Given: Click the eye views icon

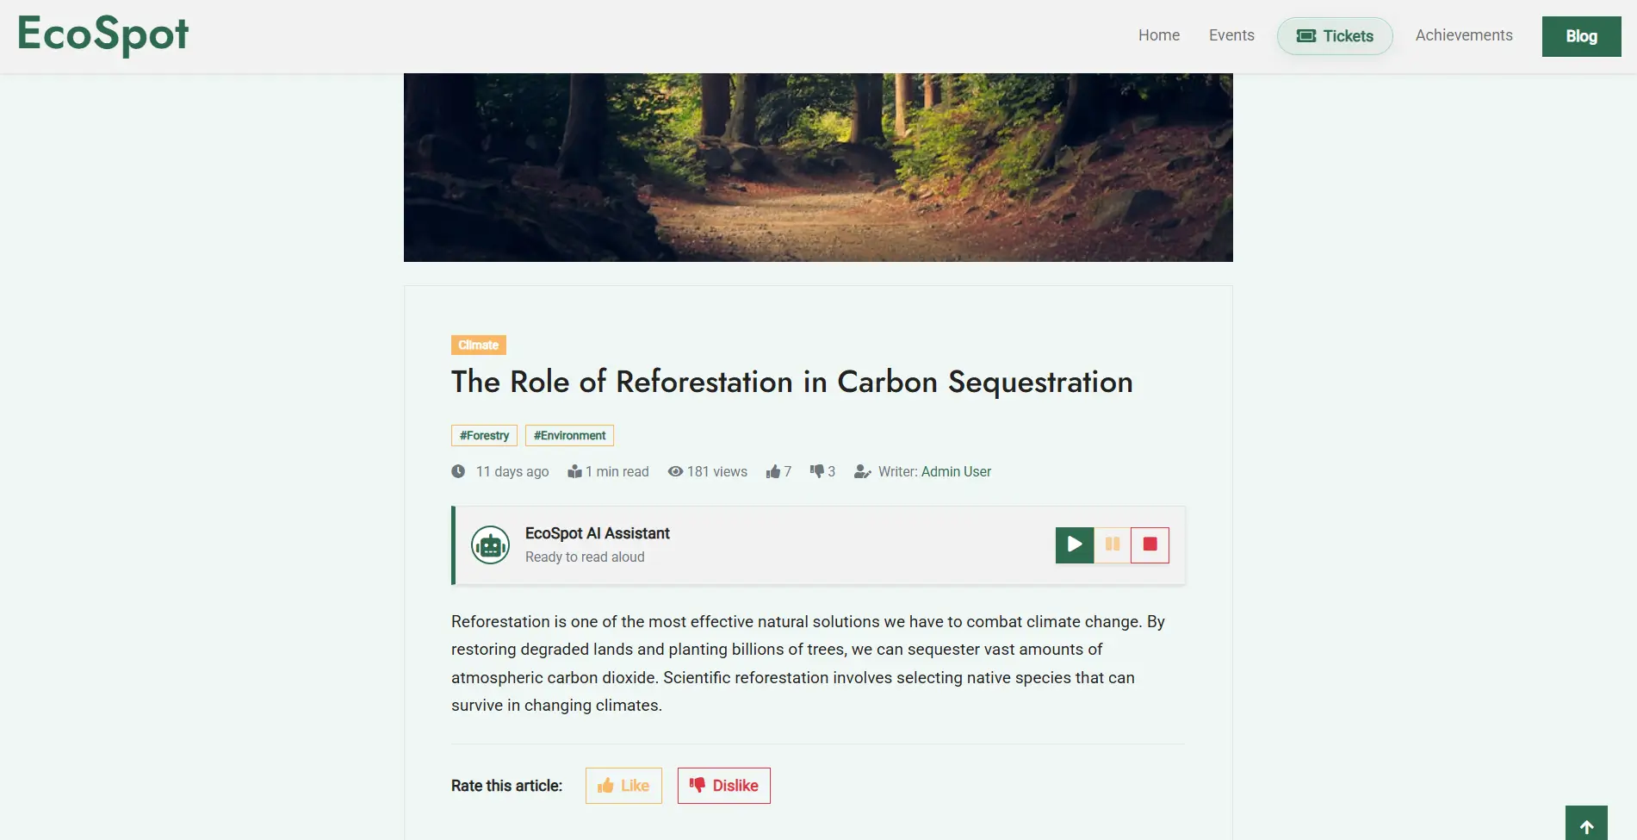Looking at the screenshot, I should pyautogui.click(x=676, y=472).
